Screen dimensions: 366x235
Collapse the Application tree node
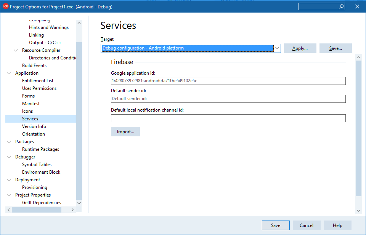[9, 73]
